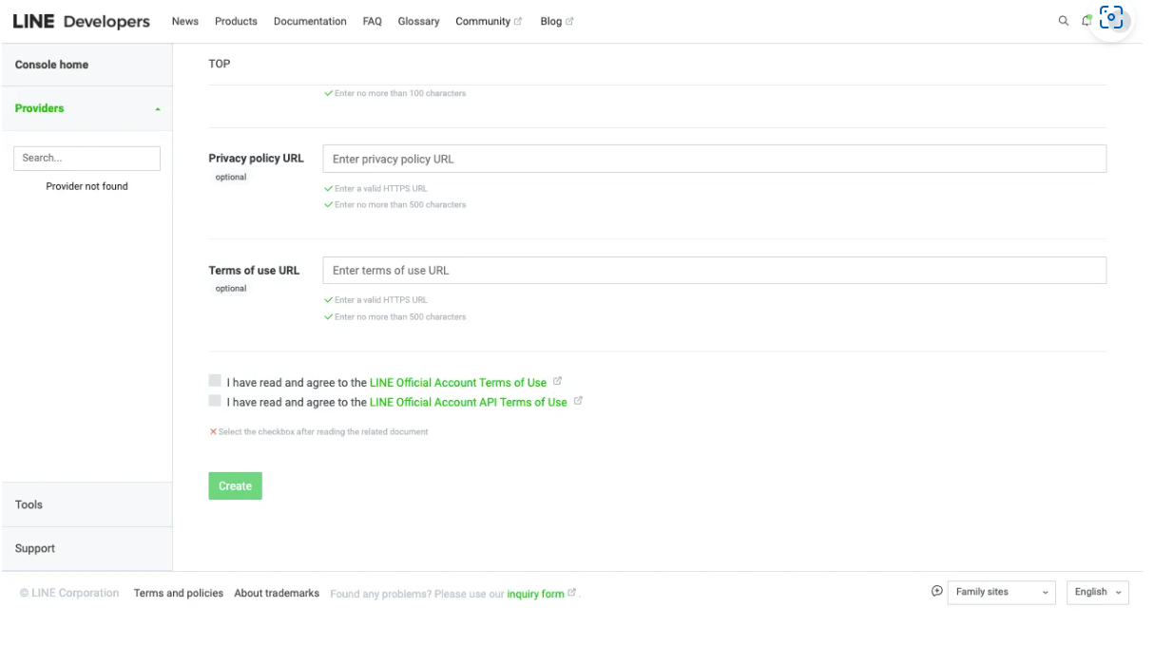Collapse the Providers section arrow
The image size is (1154, 646).
158,109
